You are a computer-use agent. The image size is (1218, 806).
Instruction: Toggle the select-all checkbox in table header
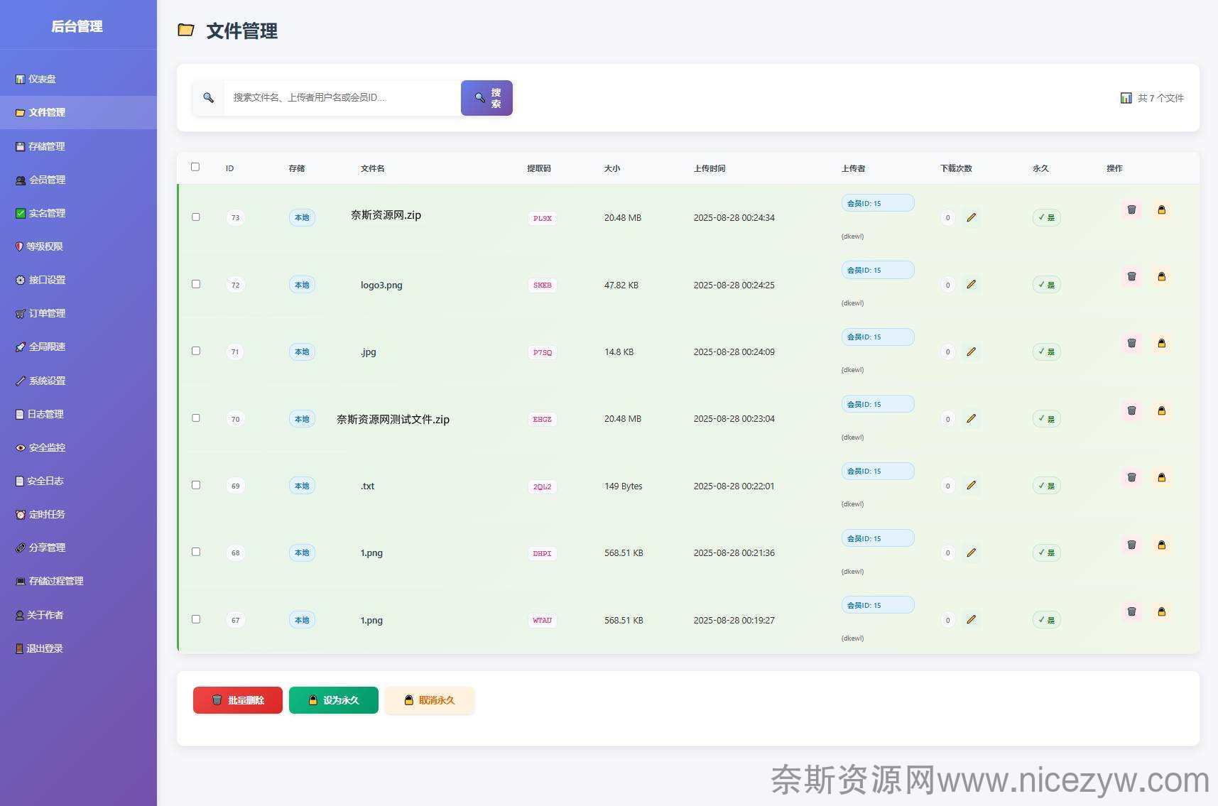195,167
